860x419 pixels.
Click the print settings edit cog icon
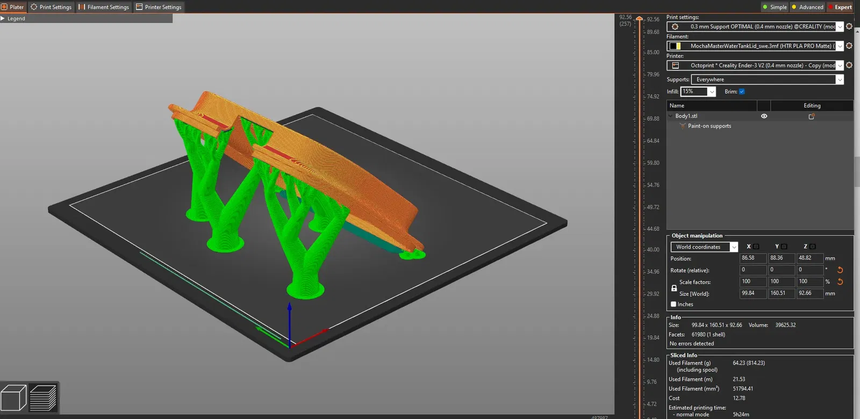pyautogui.click(x=849, y=26)
